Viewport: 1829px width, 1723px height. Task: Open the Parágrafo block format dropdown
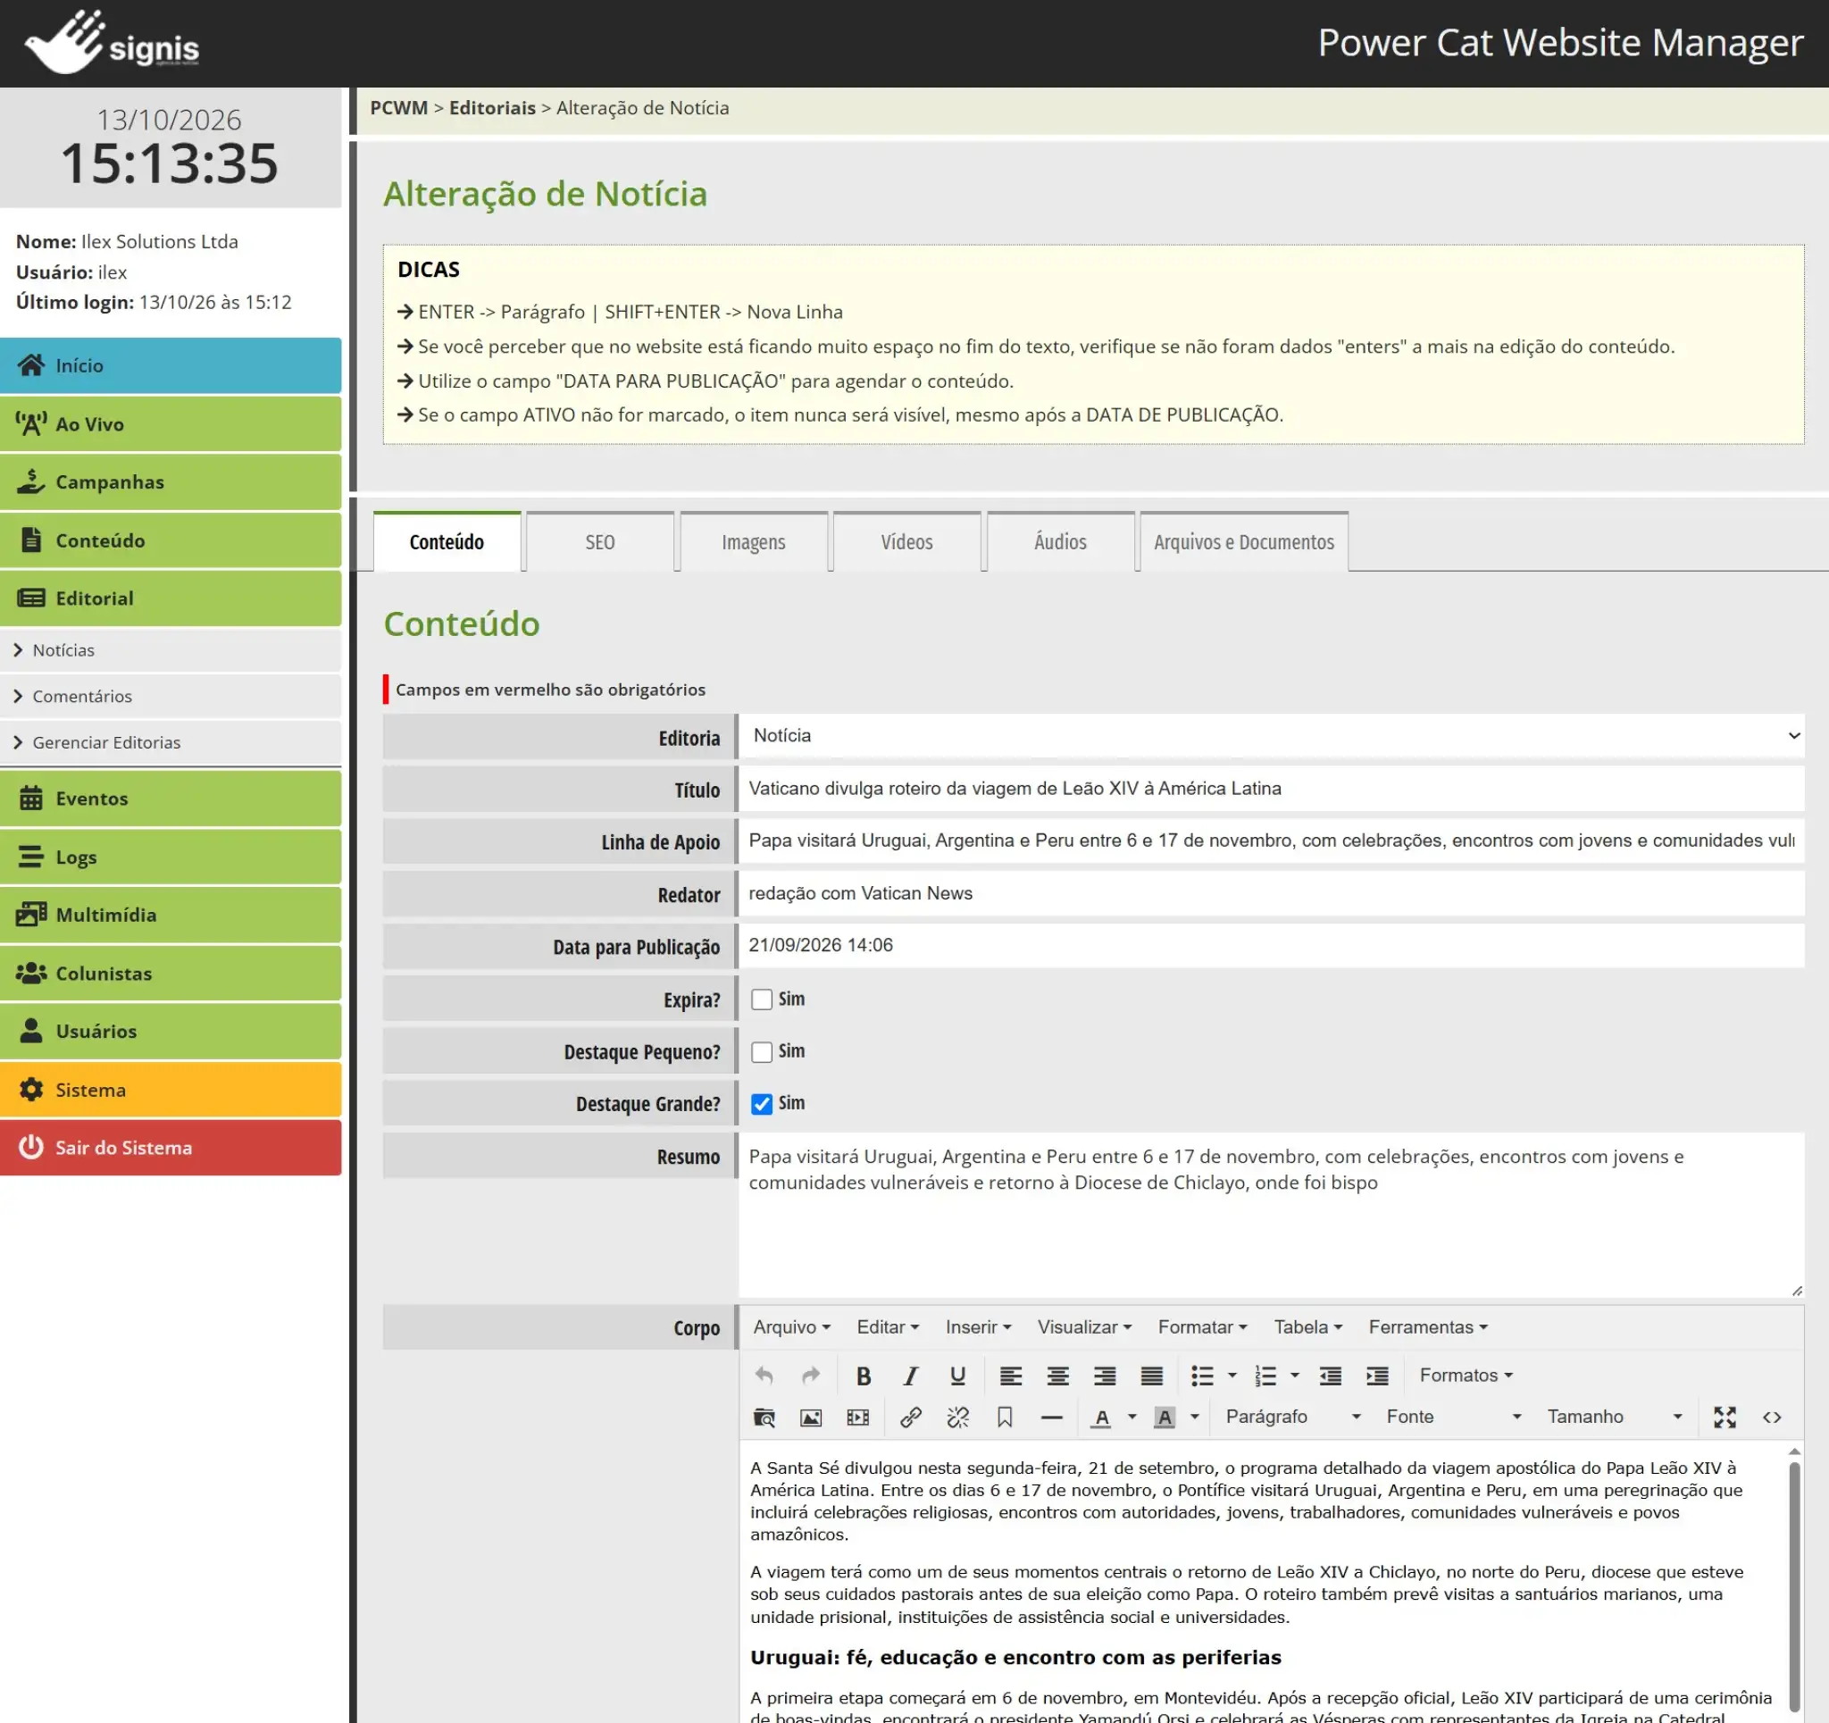pos(1292,1418)
